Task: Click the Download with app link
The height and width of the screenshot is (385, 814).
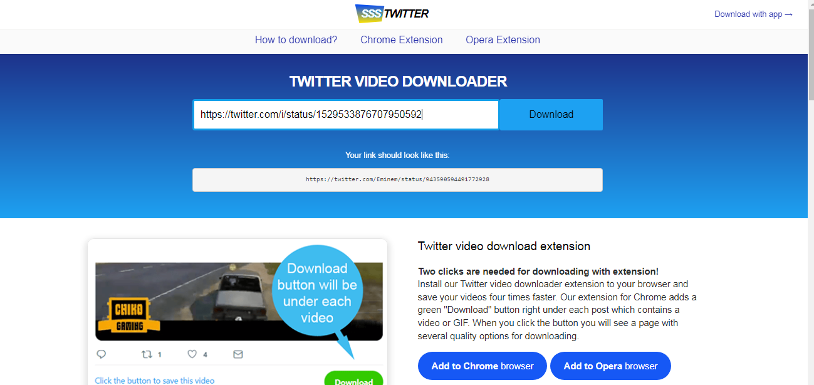Action: click(x=754, y=14)
